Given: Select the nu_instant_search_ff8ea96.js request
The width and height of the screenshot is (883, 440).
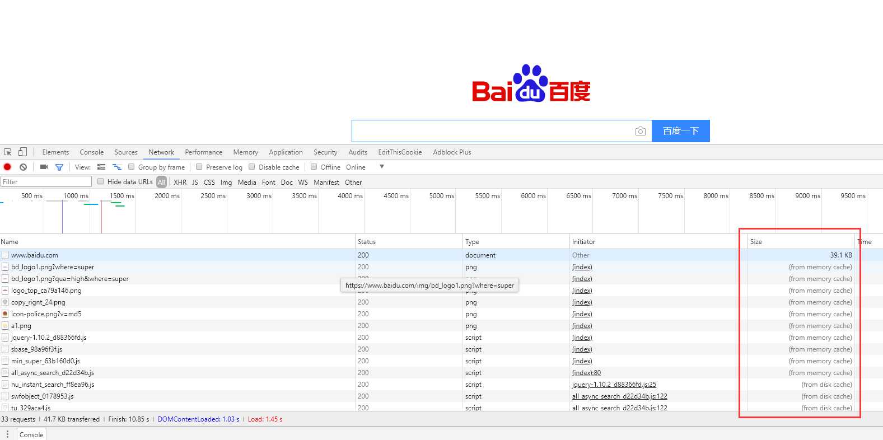Looking at the screenshot, I should pos(441,385).
